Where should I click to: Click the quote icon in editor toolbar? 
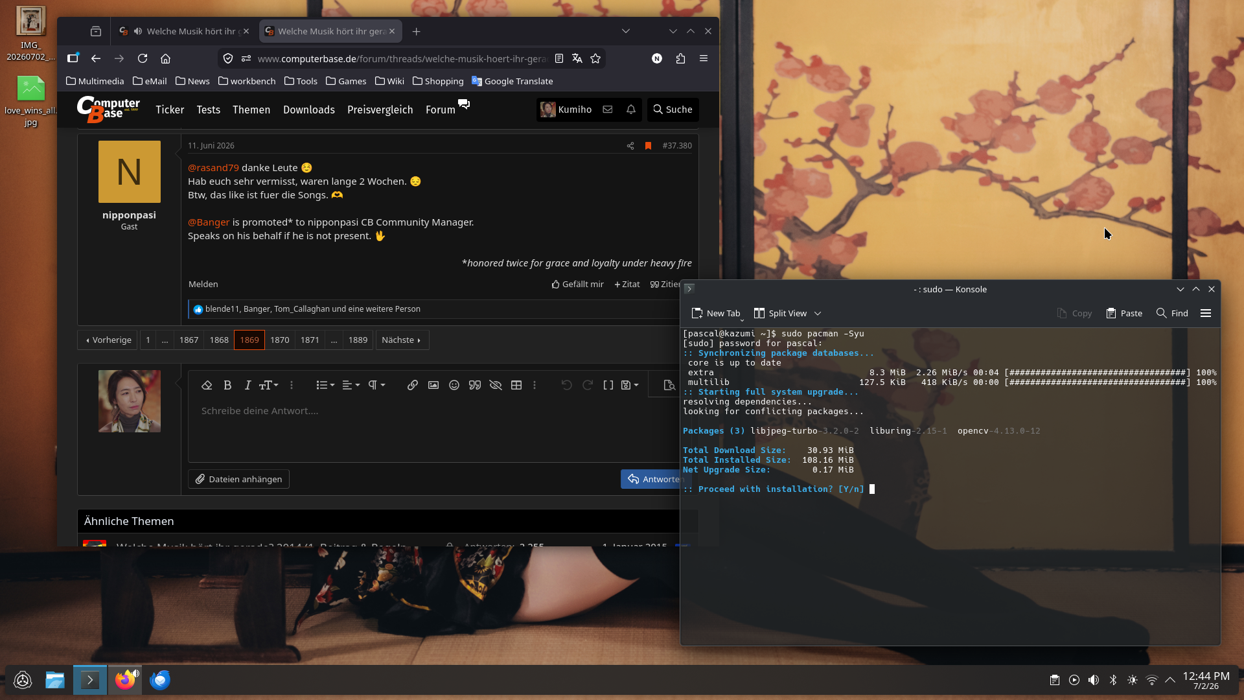[475, 385]
